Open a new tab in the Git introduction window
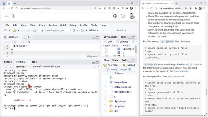Screen dimensions: 208x117 [176, 4]
